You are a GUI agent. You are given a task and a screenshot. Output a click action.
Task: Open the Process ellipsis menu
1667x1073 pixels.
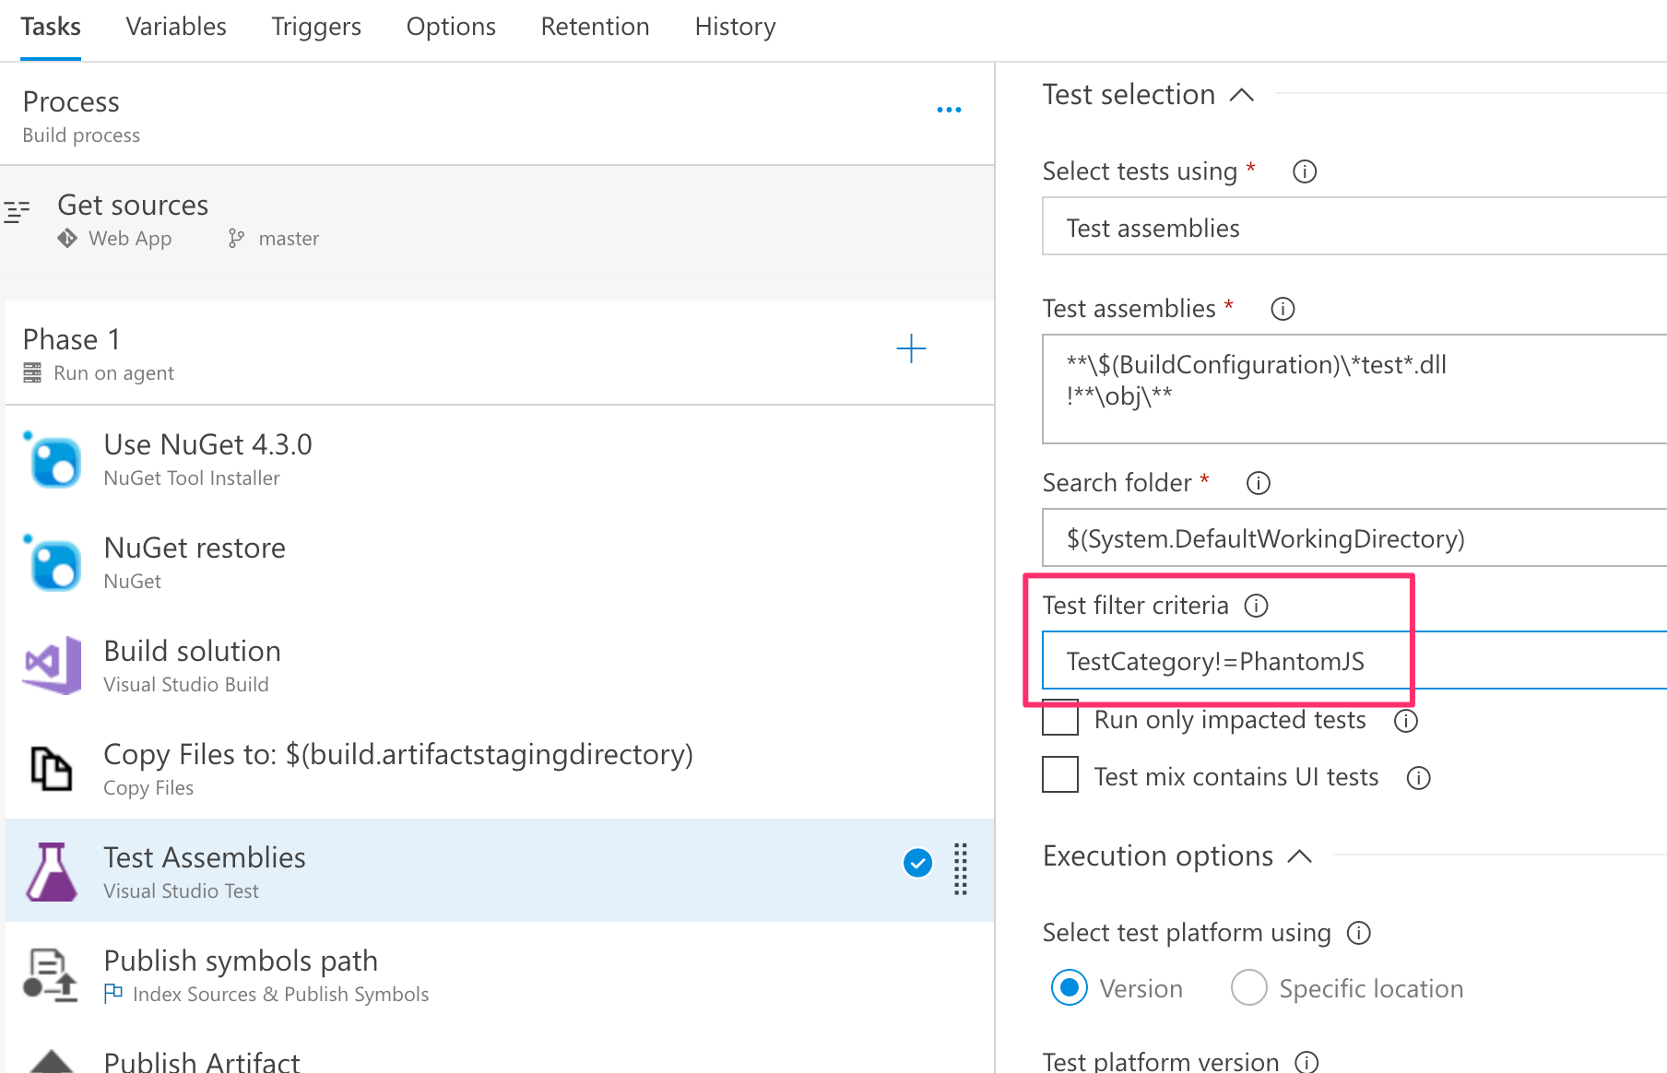949,110
